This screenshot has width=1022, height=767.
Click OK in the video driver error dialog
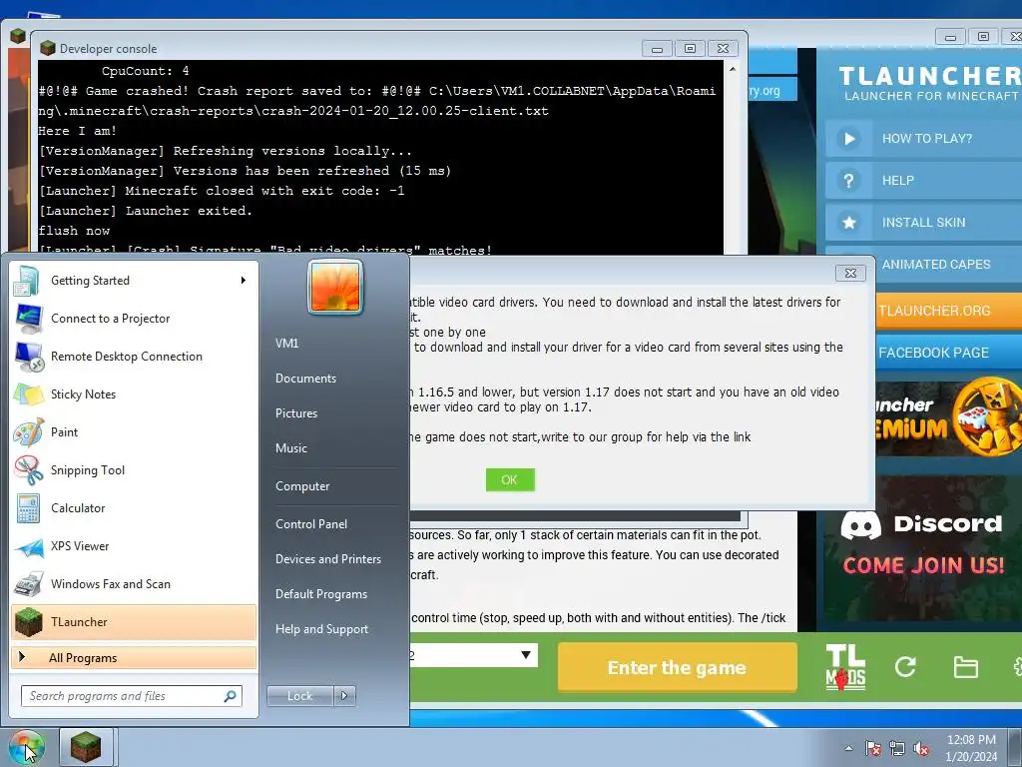510,480
